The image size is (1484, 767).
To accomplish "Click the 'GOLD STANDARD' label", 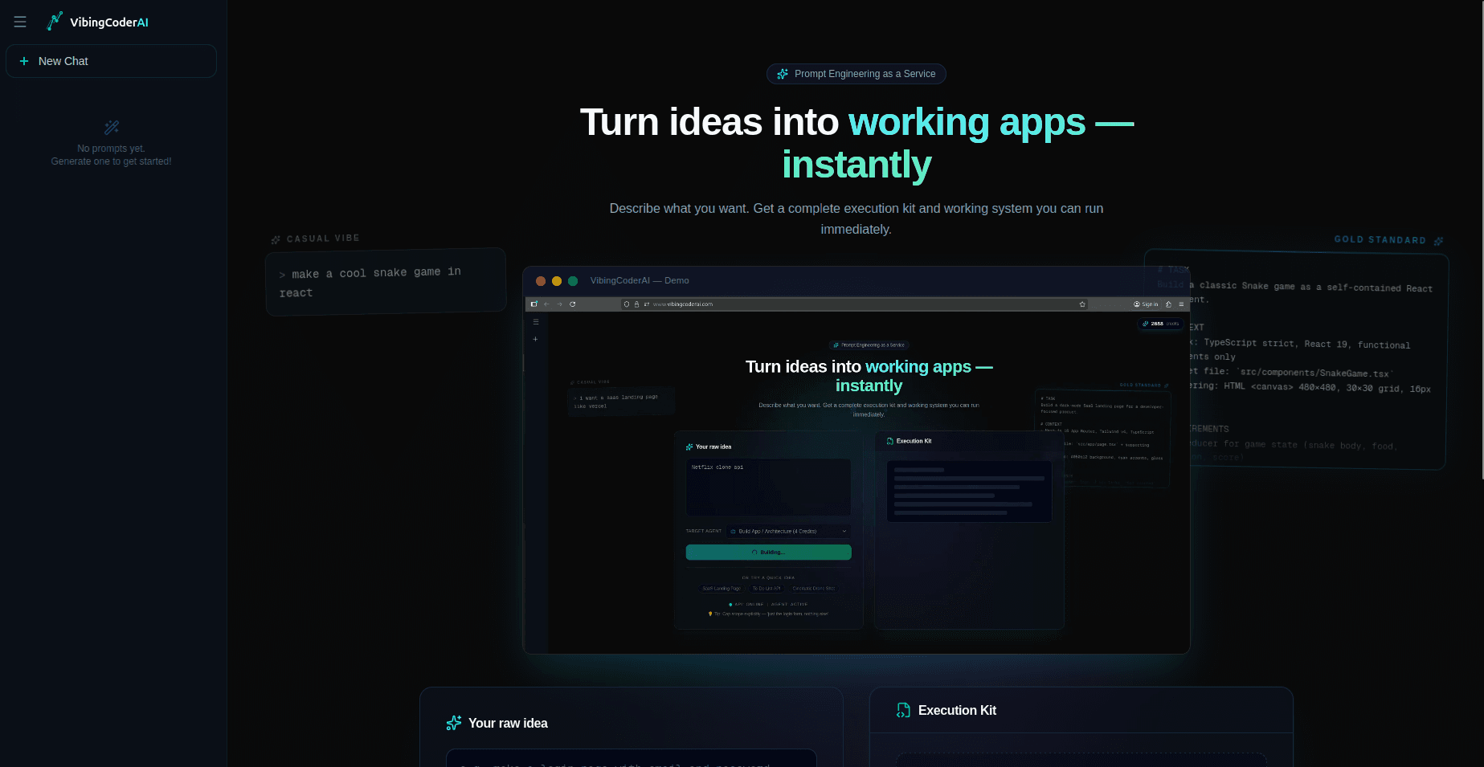I will [1380, 239].
